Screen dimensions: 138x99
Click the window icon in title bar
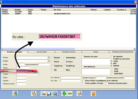click(x=1, y=2)
